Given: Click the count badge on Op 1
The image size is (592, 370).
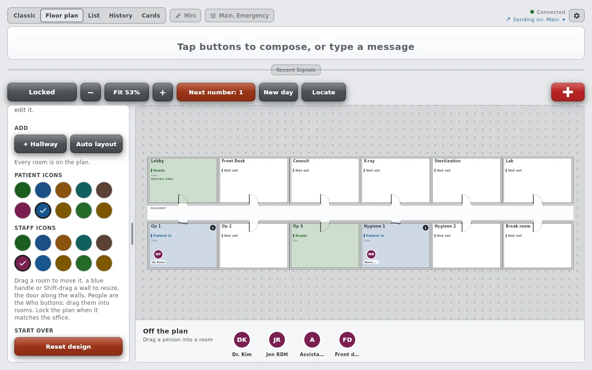Looking at the screenshot, I should click(213, 228).
